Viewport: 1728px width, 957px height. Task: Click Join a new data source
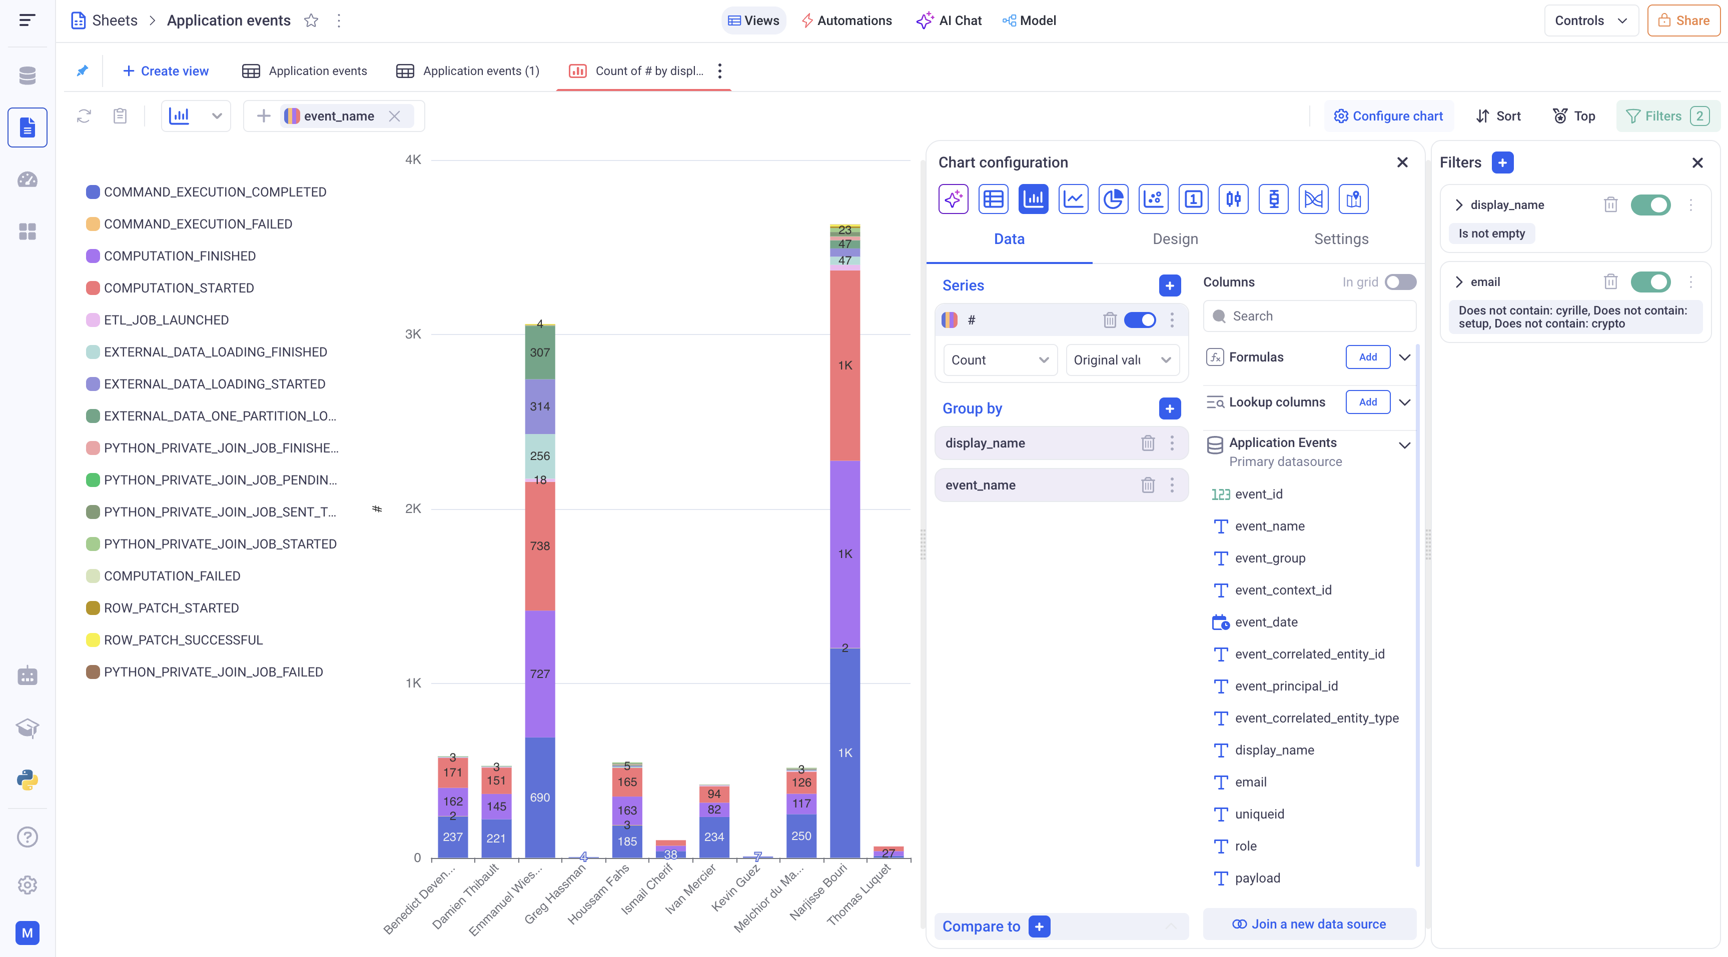click(1309, 923)
